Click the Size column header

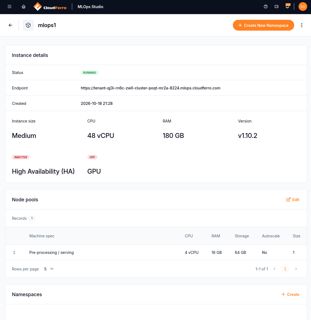[297, 236]
